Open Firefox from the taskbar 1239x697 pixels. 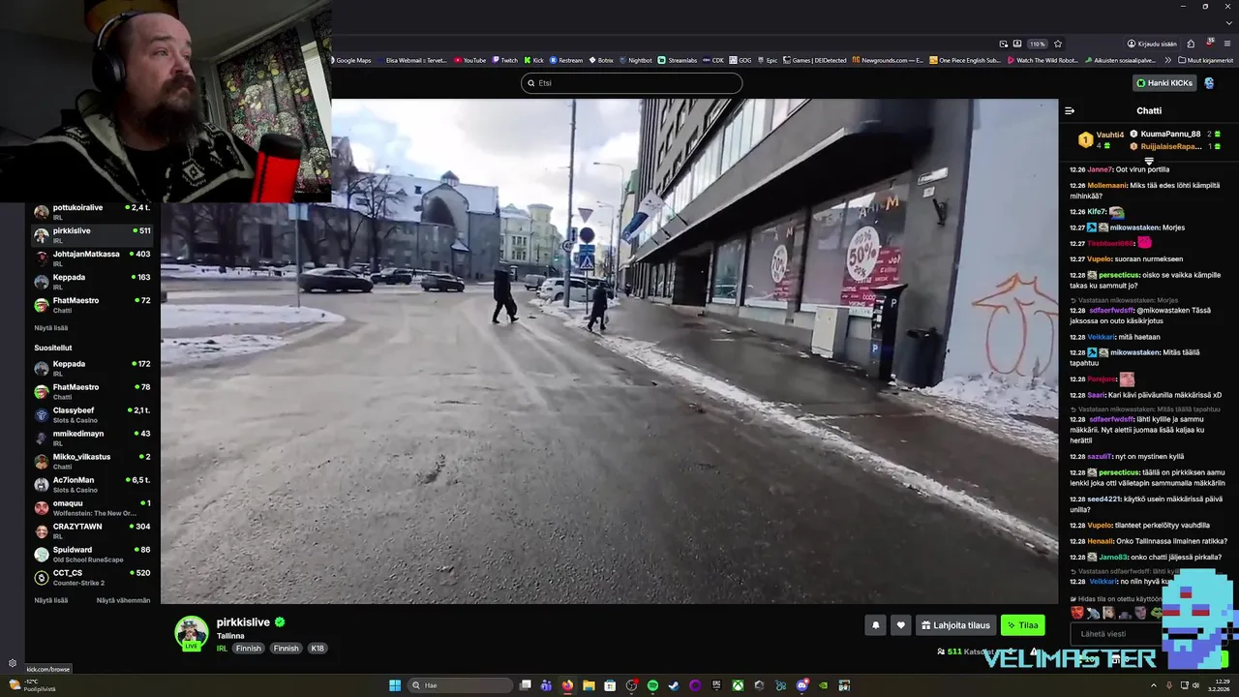point(567,685)
